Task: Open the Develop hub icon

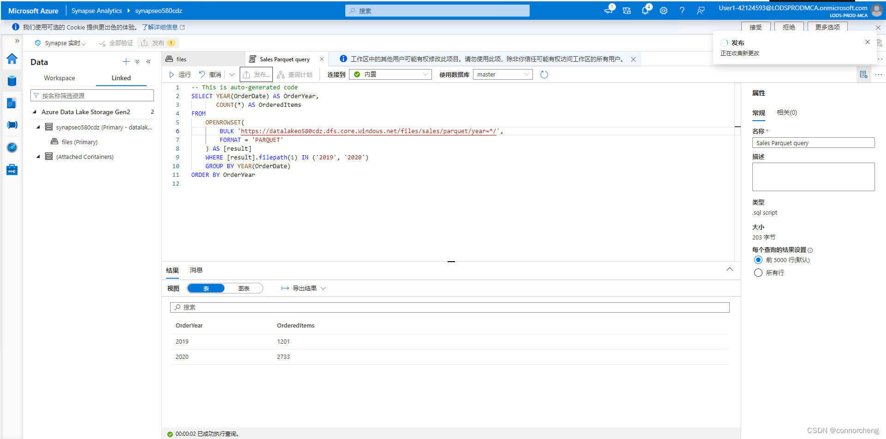Action: point(12,103)
